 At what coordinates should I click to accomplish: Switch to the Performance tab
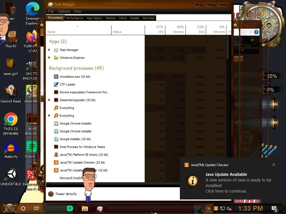point(74,18)
